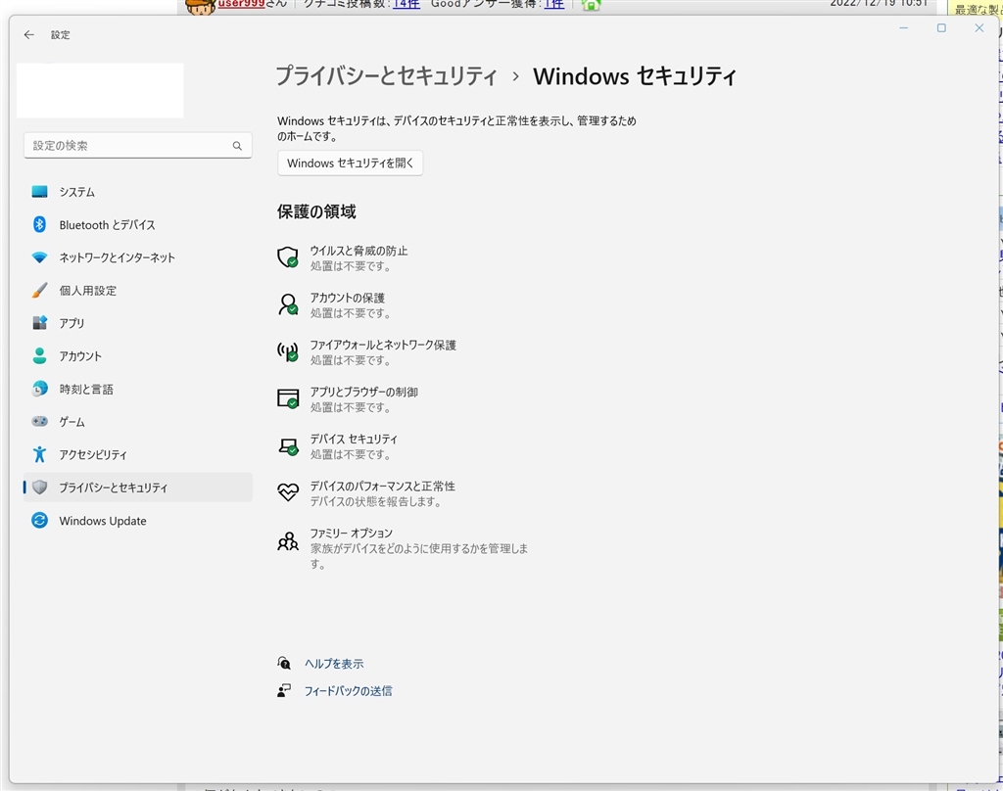Viewport: 1003px width, 791px height.
Task: Click the virus protection shield icon
Action: pyautogui.click(x=288, y=257)
